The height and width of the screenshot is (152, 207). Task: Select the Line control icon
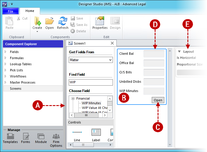[77, 132]
